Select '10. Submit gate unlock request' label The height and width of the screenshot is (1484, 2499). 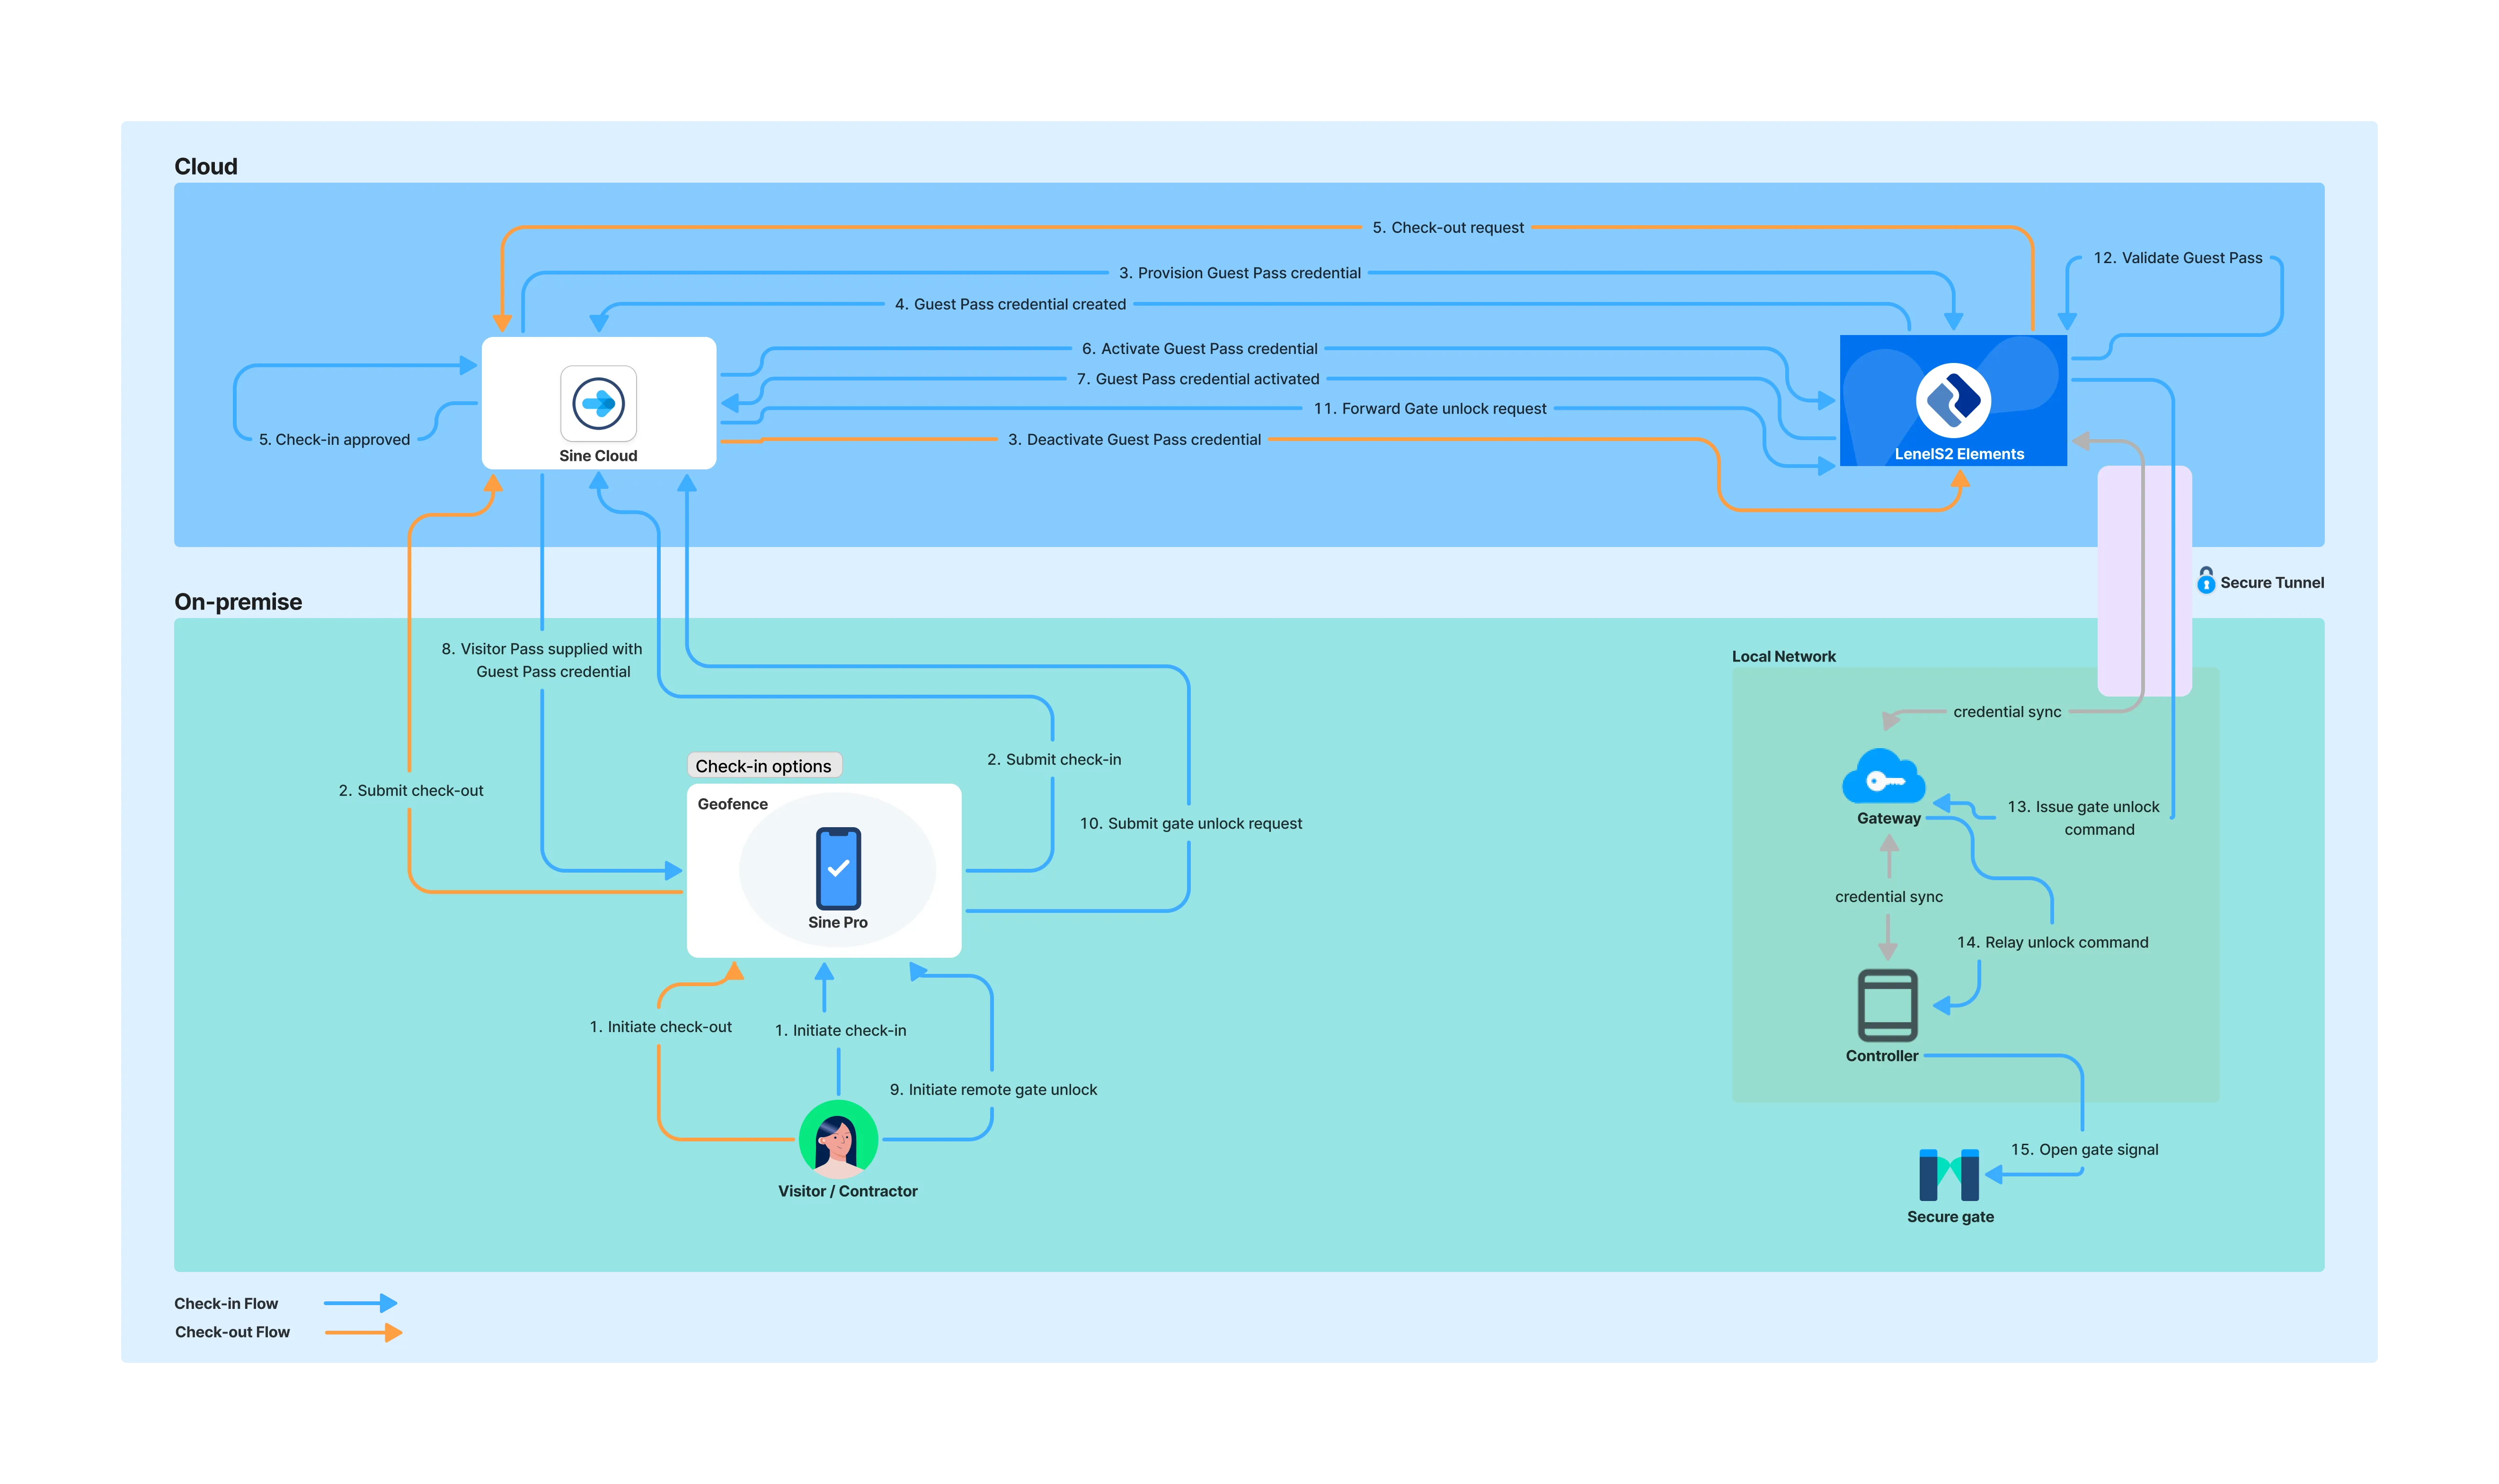[x=1190, y=824]
